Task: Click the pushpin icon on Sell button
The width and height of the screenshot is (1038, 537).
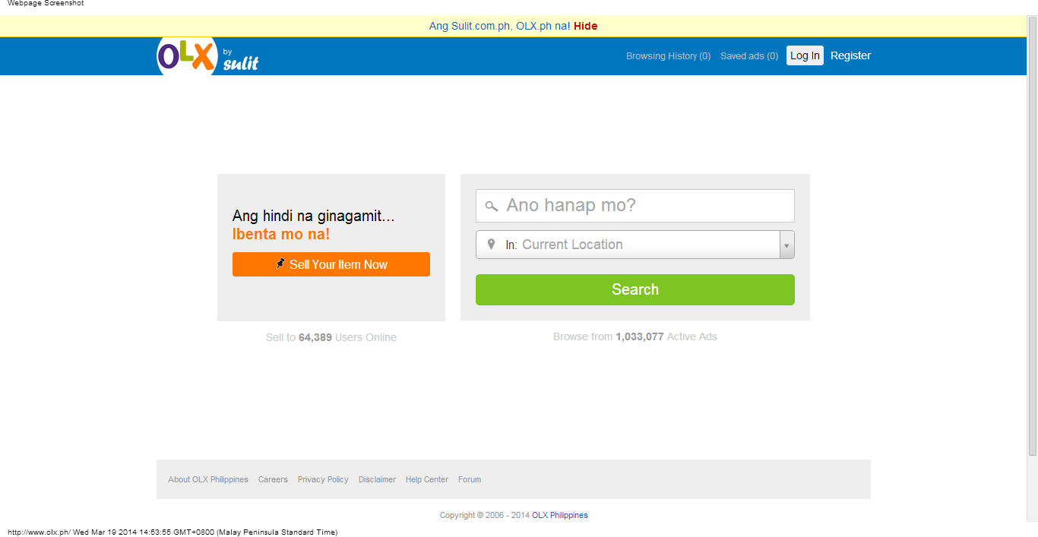Action: point(280,264)
